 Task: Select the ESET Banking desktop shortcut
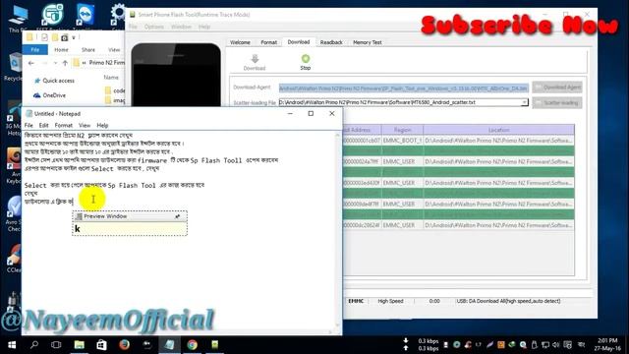[x=52, y=16]
